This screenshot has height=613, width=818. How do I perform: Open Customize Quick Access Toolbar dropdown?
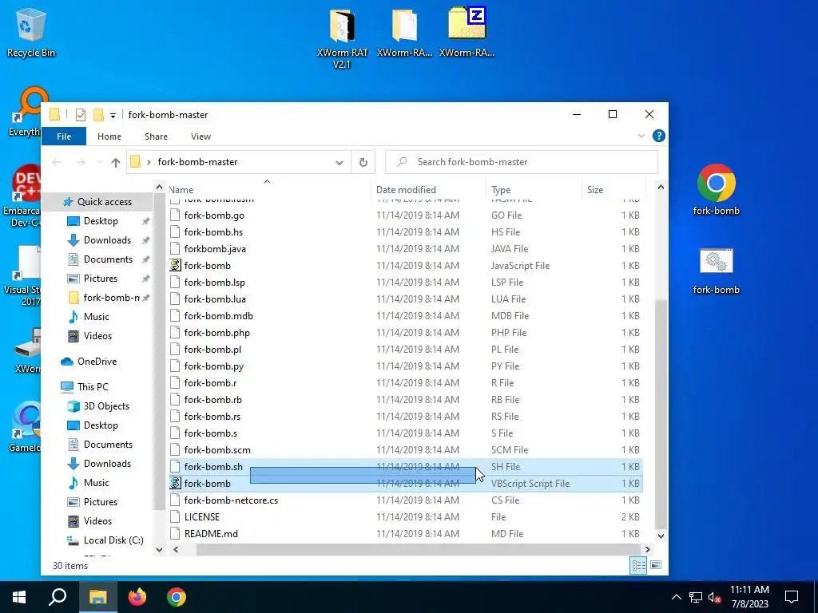[113, 115]
